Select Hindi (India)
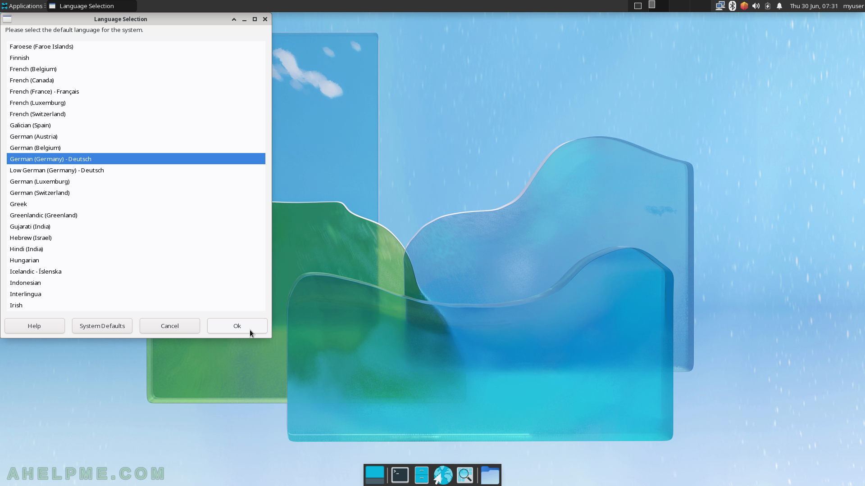Screen dimensions: 865x486 pyautogui.click(x=136, y=249)
